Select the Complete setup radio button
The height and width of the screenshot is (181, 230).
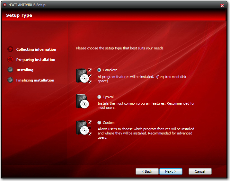(x=99, y=70)
